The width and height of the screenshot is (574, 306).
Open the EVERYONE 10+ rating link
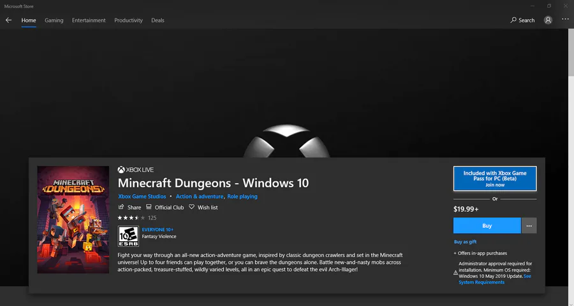click(x=158, y=230)
